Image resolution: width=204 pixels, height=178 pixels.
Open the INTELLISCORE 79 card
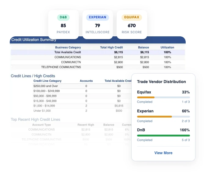(98, 25)
